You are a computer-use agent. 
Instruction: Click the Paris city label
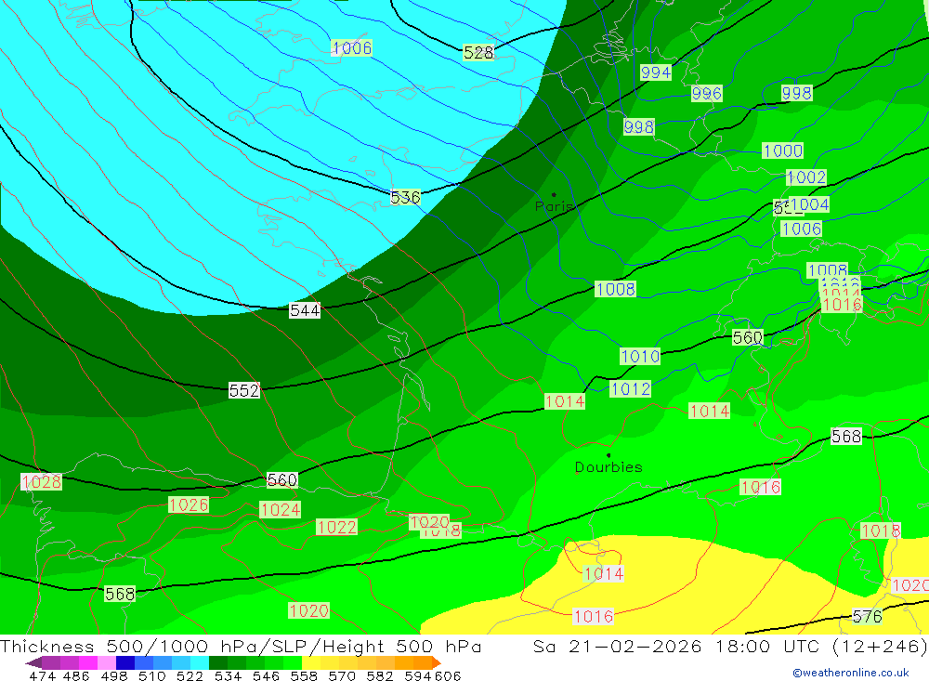pyautogui.click(x=554, y=207)
